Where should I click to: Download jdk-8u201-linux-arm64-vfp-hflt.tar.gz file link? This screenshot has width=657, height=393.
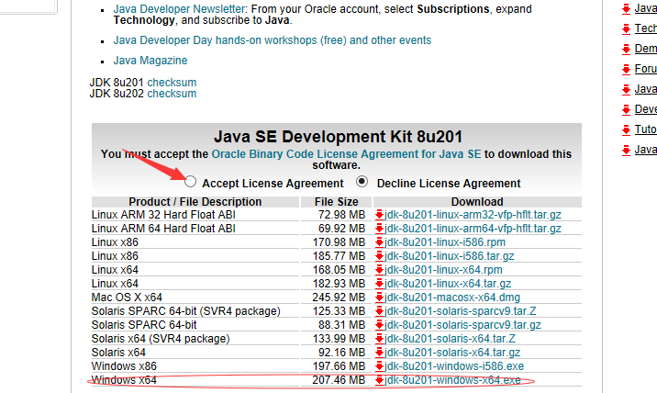(473, 229)
